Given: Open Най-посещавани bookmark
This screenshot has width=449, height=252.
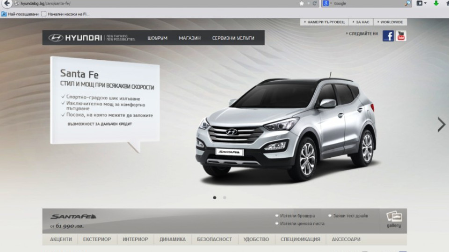Looking at the screenshot, I should pos(20,14).
